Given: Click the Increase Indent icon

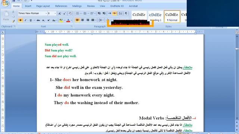Looking at the screenshot, I should click(104, 13).
